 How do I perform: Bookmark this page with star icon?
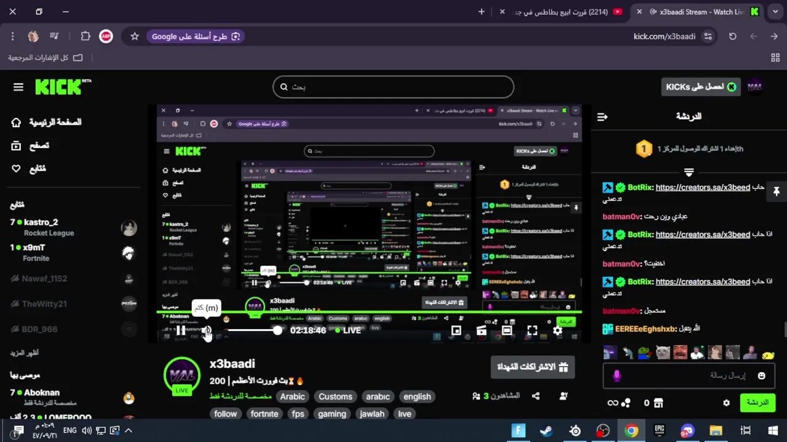(135, 36)
